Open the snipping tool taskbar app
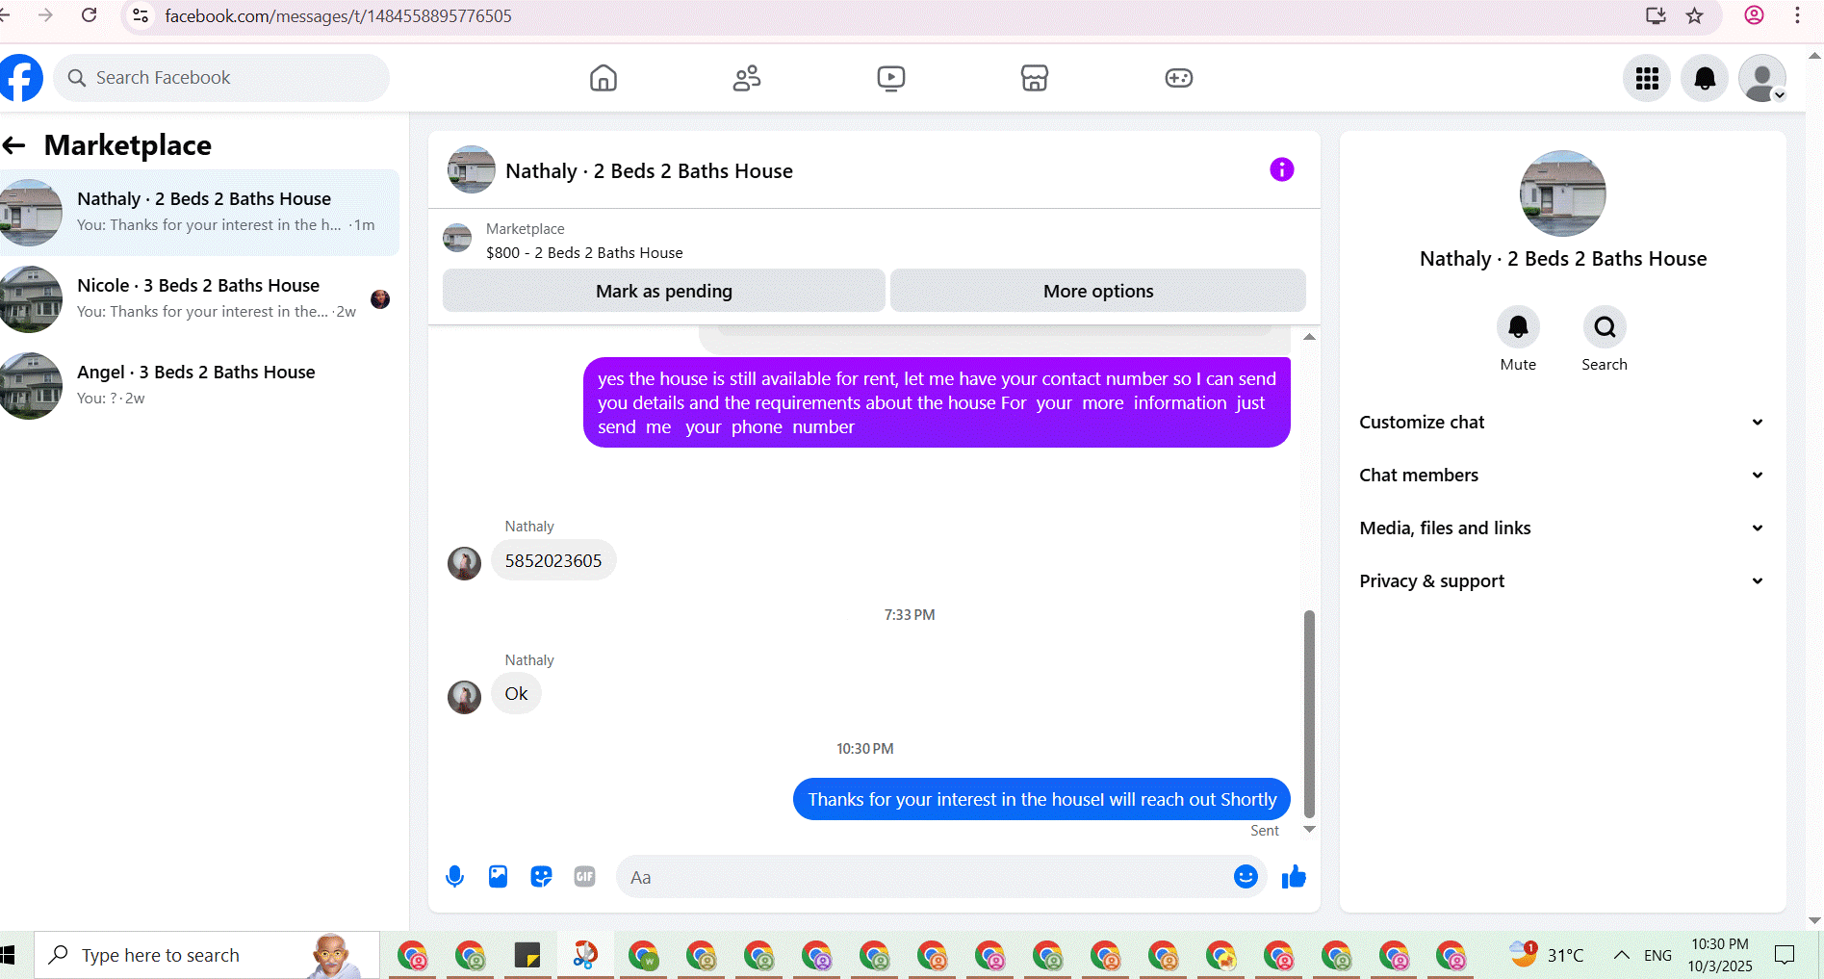This screenshot has height=979, width=1824. coord(585,955)
